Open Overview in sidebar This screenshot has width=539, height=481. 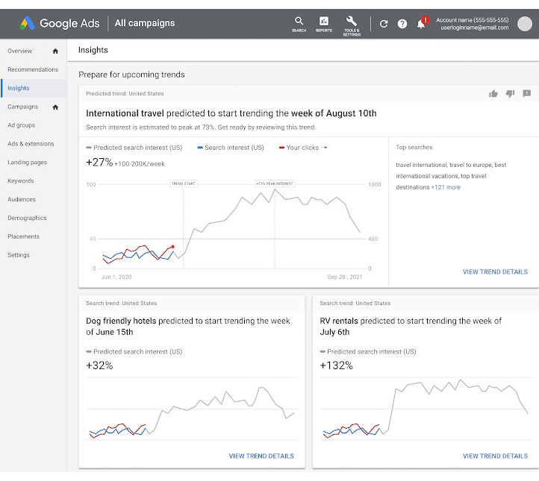pyautogui.click(x=20, y=51)
